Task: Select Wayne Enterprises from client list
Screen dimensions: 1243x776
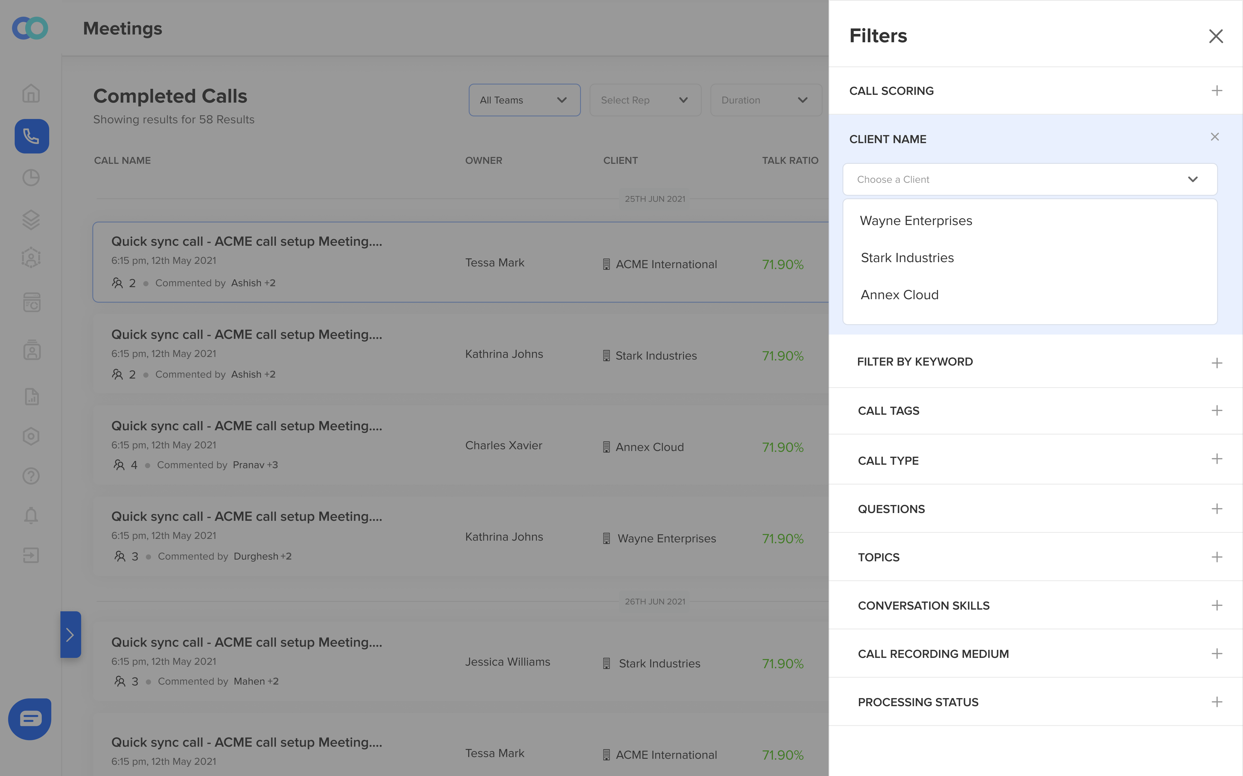Action: click(916, 221)
